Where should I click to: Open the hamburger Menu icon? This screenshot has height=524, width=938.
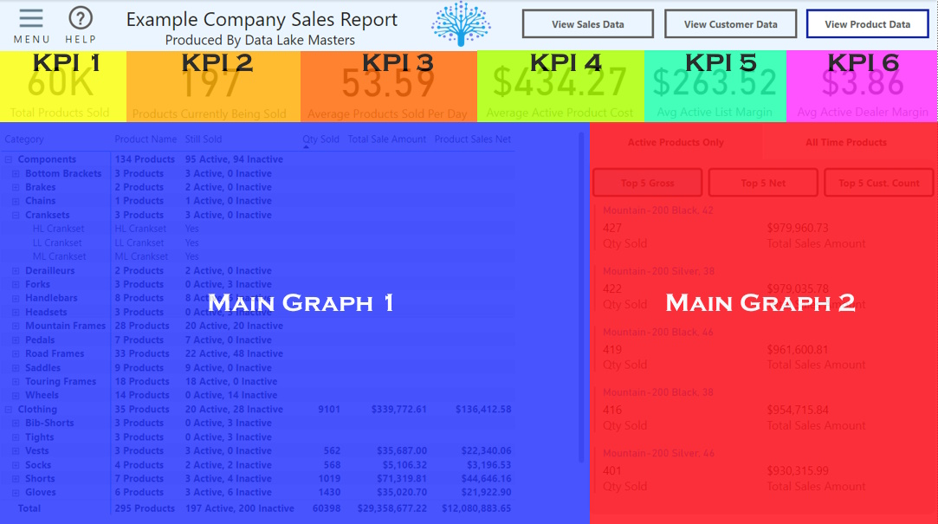[x=31, y=19]
